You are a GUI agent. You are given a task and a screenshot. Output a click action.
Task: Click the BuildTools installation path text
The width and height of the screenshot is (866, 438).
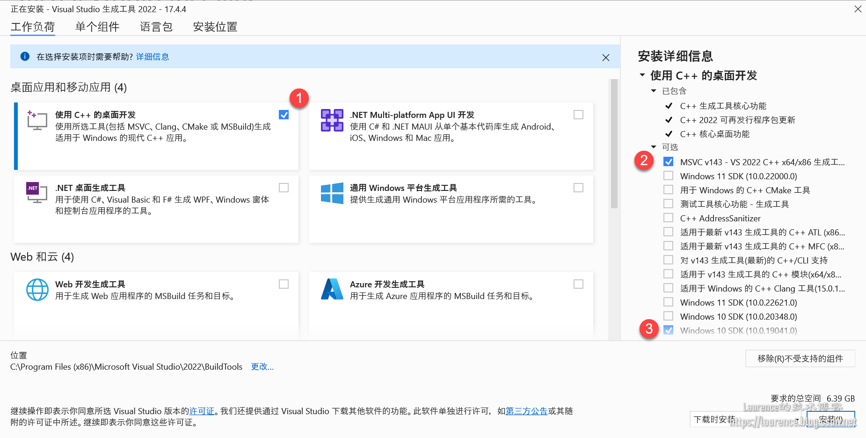click(126, 366)
